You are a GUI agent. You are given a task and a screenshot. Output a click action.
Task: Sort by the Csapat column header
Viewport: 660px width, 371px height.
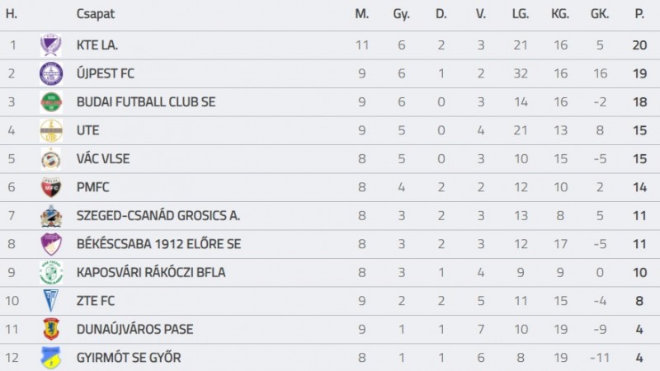click(x=96, y=14)
